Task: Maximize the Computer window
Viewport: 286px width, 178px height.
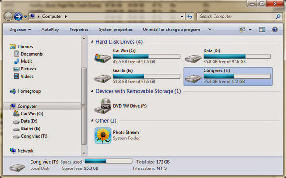Action: pos(262,4)
